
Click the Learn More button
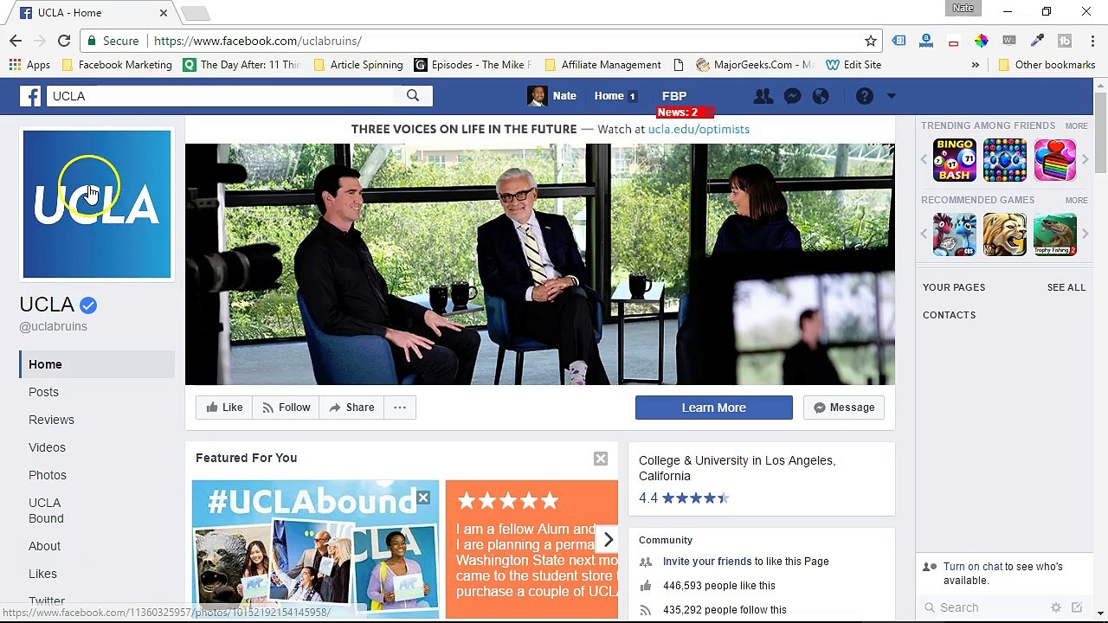pyautogui.click(x=713, y=408)
